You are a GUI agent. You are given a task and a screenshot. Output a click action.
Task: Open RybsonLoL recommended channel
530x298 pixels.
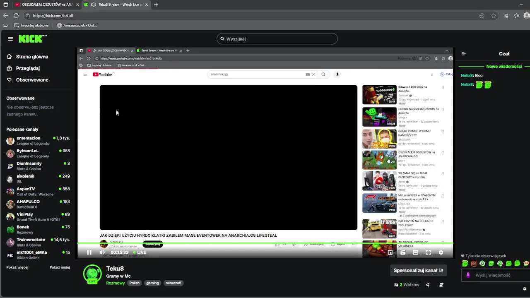[38, 153]
